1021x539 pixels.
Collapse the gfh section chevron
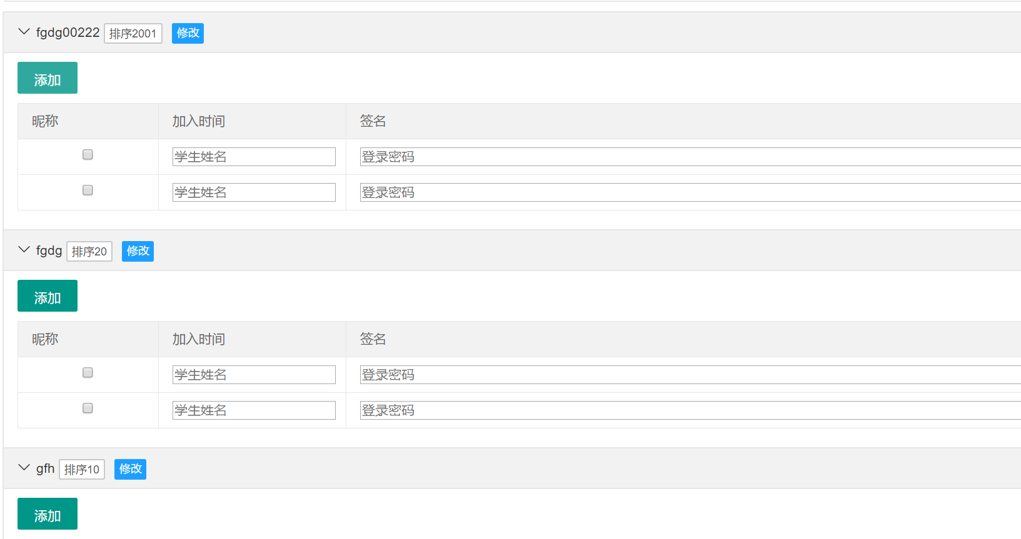coord(24,468)
